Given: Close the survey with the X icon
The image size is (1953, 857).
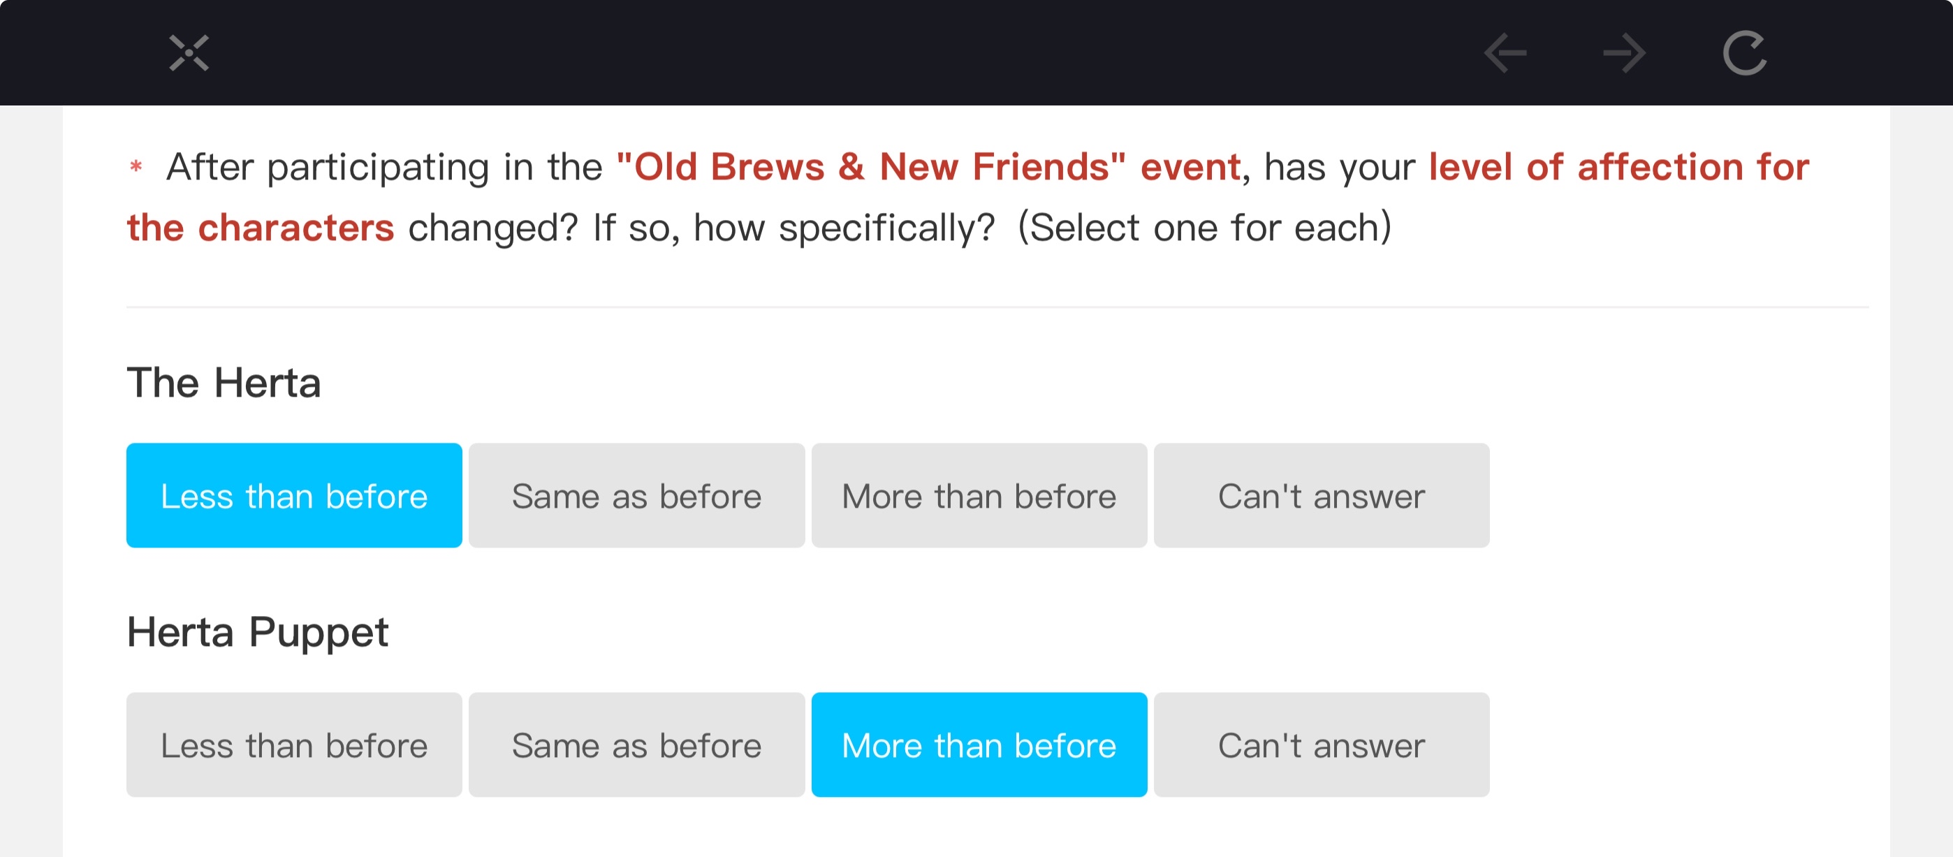Looking at the screenshot, I should tap(189, 53).
